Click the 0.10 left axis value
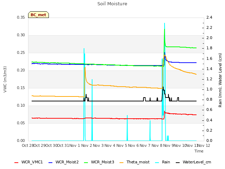225x169 pixels. click(21, 106)
